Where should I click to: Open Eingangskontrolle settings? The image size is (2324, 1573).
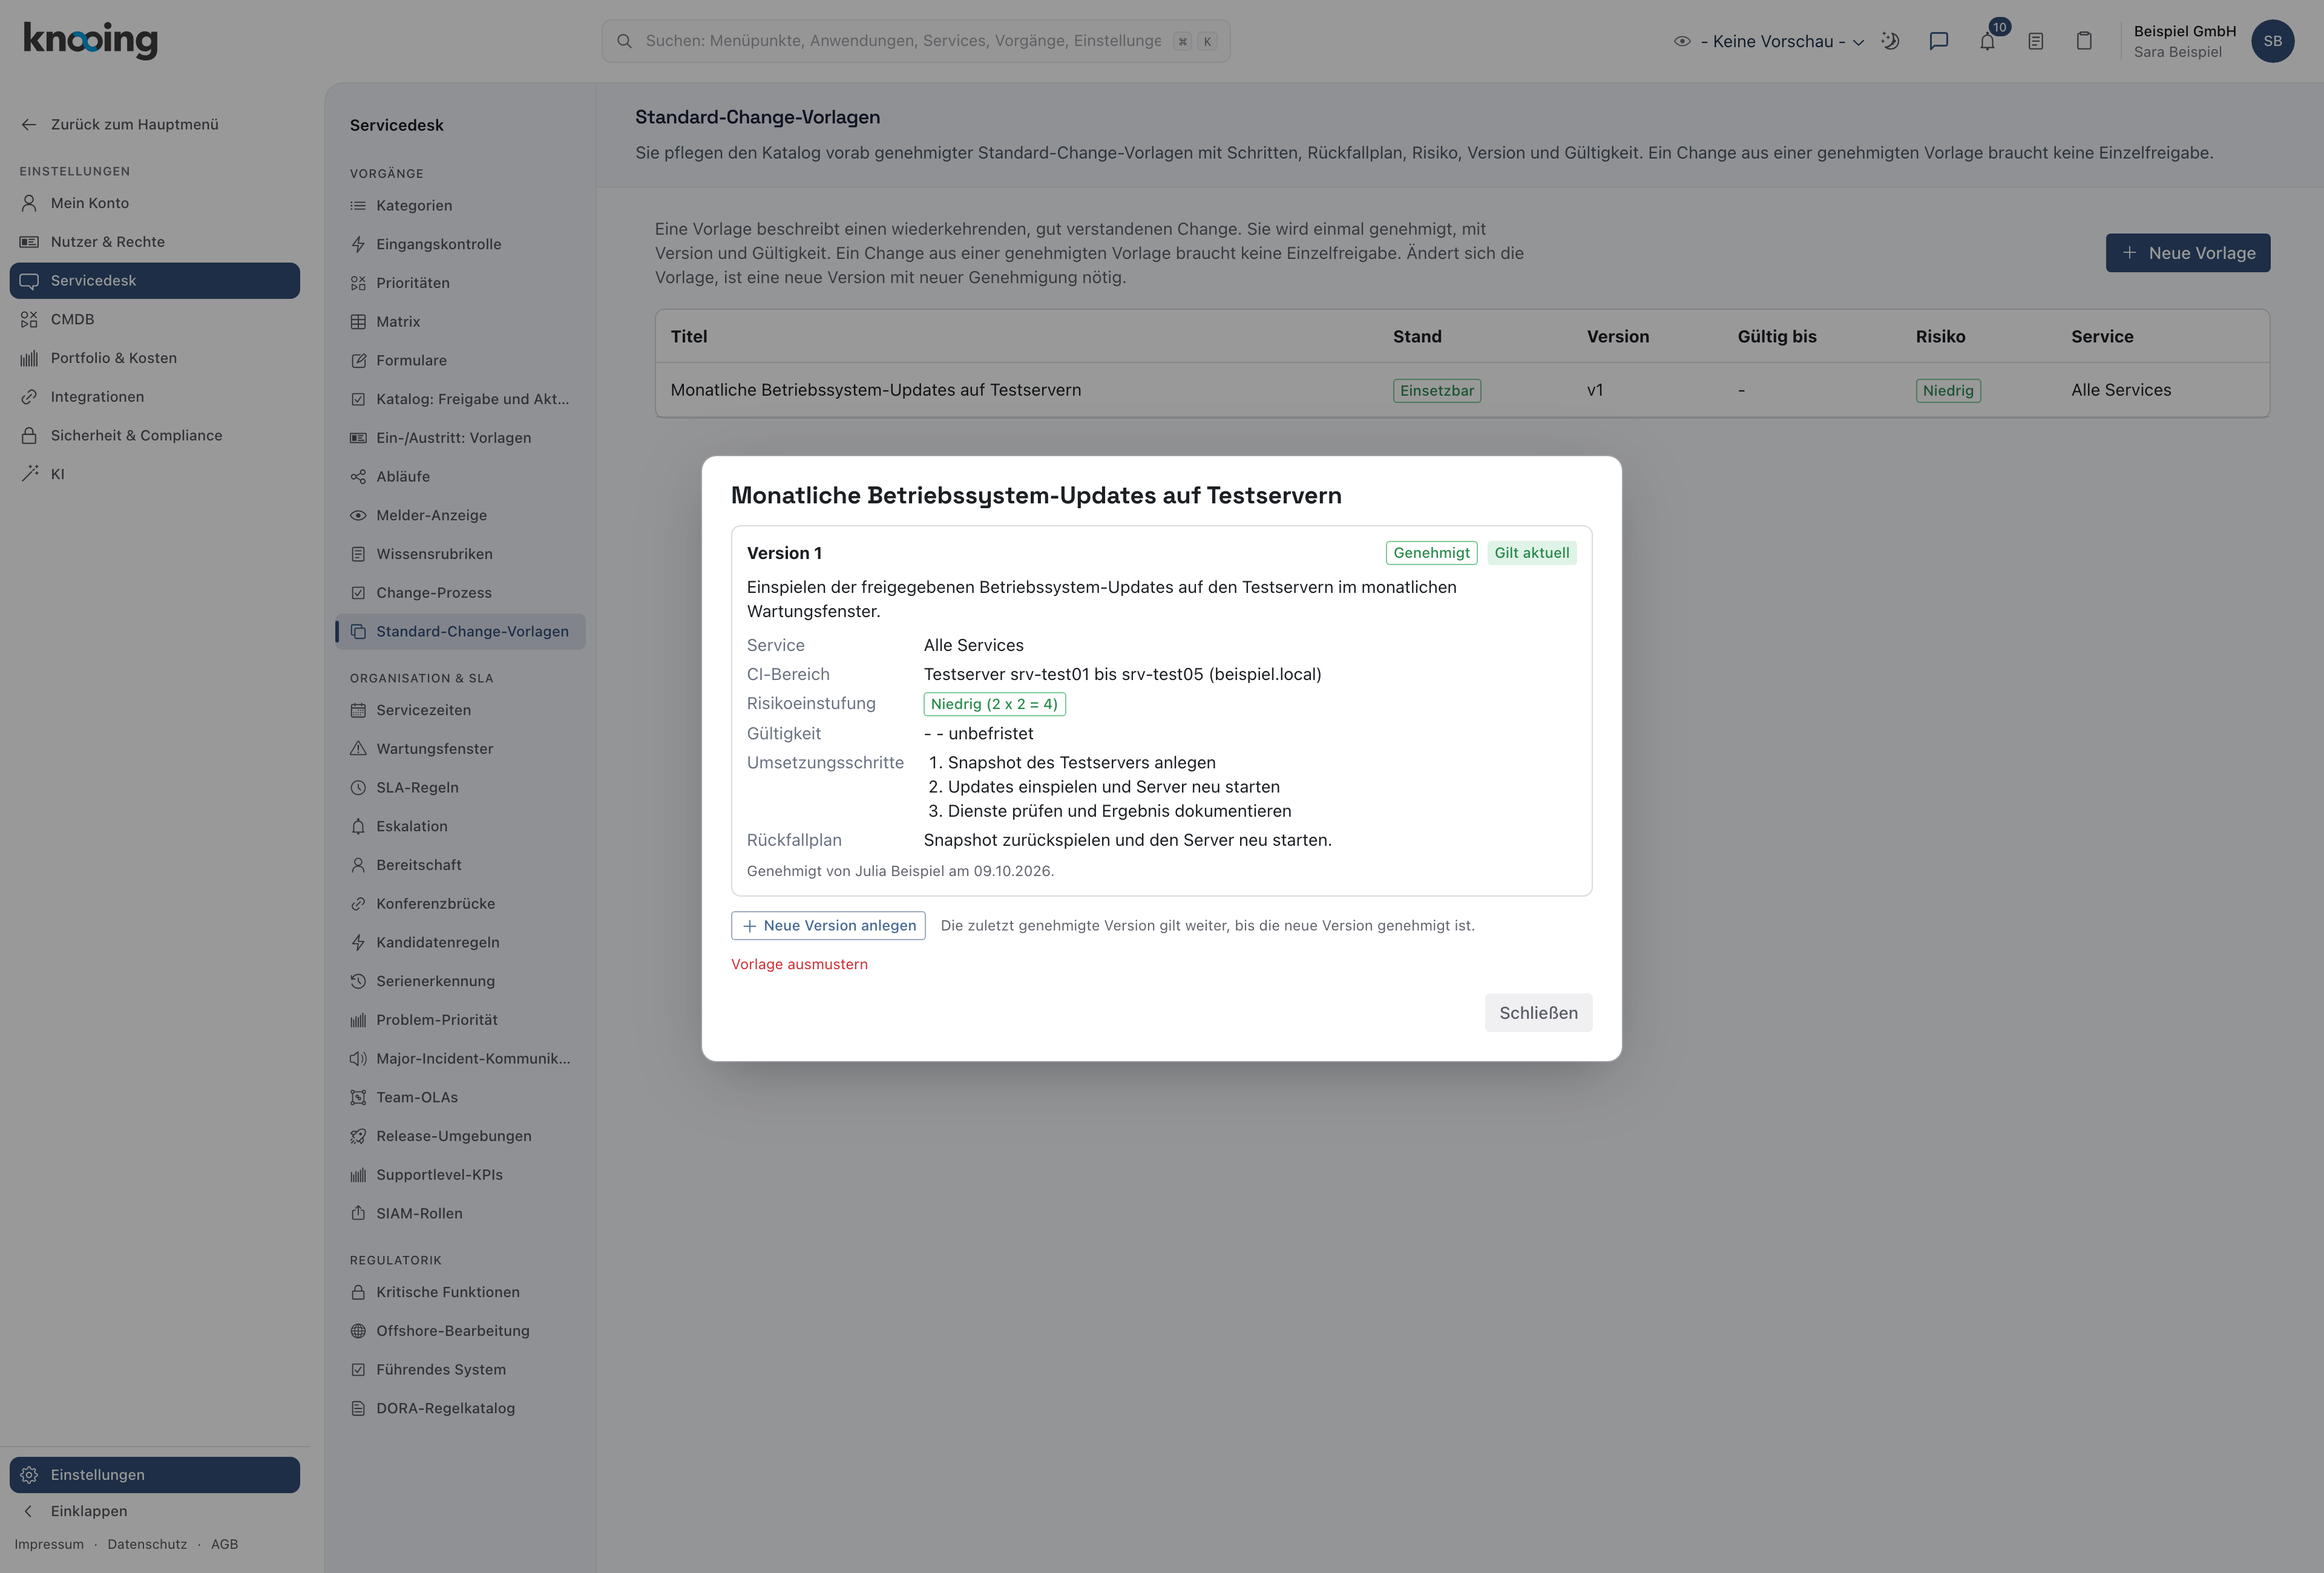[x=460, y=244]
